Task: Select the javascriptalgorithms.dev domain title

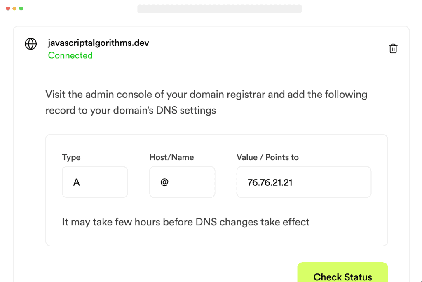Action: [x=99, y=43]
